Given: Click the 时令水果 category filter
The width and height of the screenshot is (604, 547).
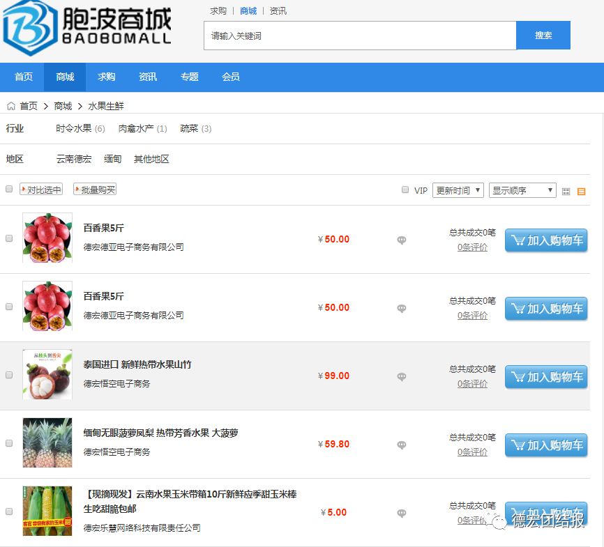Looking at the screenshot, I should pyautogui.click(x=73, y=128).
